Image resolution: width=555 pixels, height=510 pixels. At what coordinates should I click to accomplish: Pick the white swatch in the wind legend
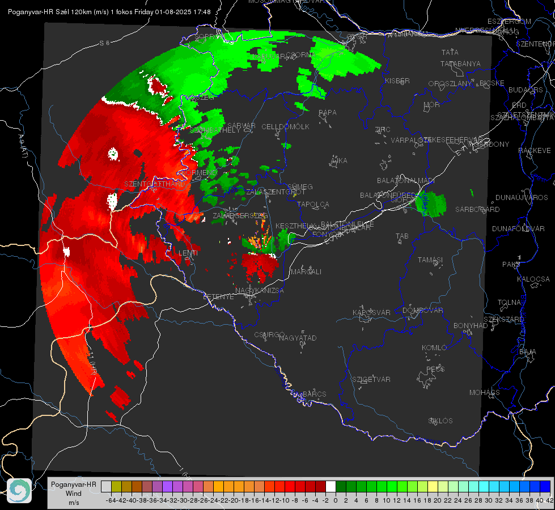pyautogui.click(x=331, y=486)
